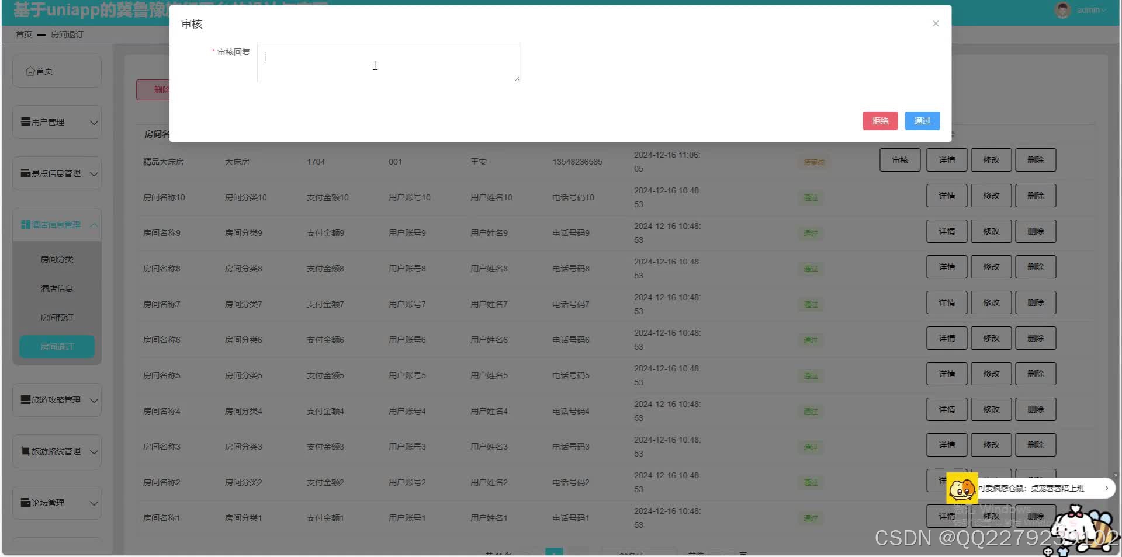The width and height of the screenshot is (1122, 557).
Task: Click the desktop pet hamster widget
Action: tap(963, 488)
